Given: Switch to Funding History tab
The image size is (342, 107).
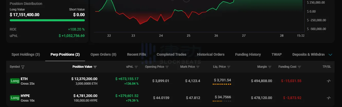Looking at the screenshot, I should pyautogui.click(x=248, y=54).
